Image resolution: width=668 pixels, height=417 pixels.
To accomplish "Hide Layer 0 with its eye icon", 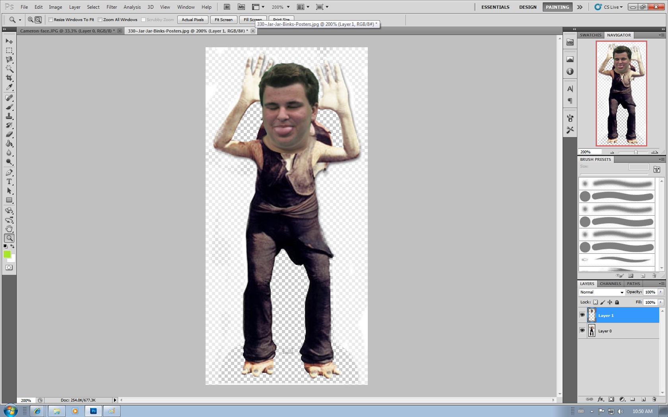I will click(583, 330).
